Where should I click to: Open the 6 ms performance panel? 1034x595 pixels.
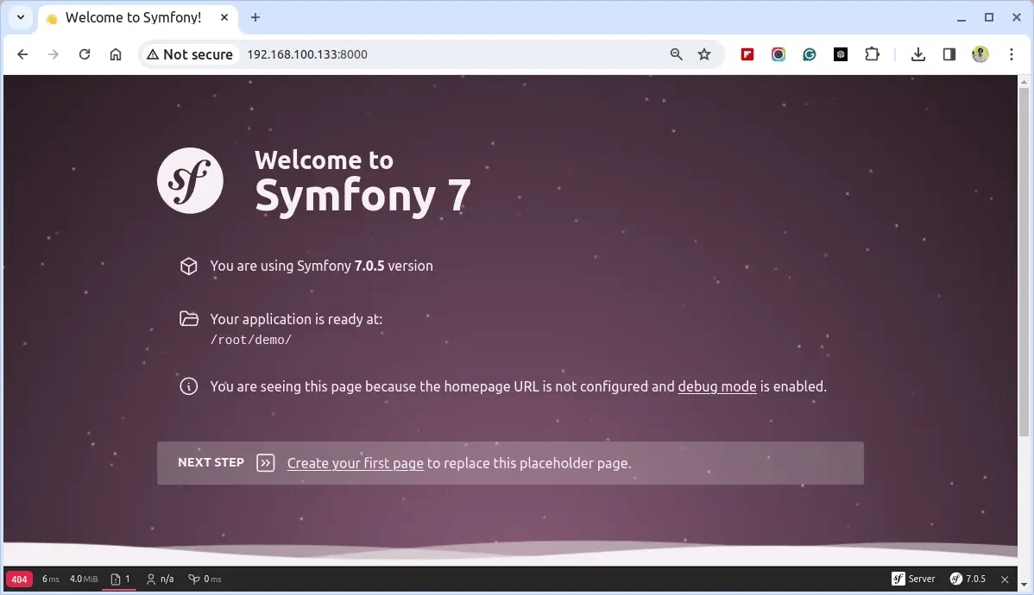[x=51, y=579]
